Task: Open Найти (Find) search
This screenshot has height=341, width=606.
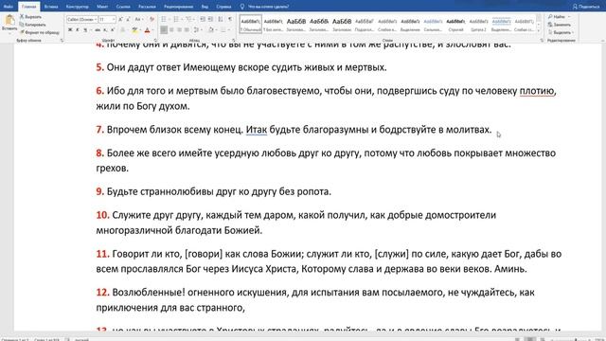Action: click(559, 17)
